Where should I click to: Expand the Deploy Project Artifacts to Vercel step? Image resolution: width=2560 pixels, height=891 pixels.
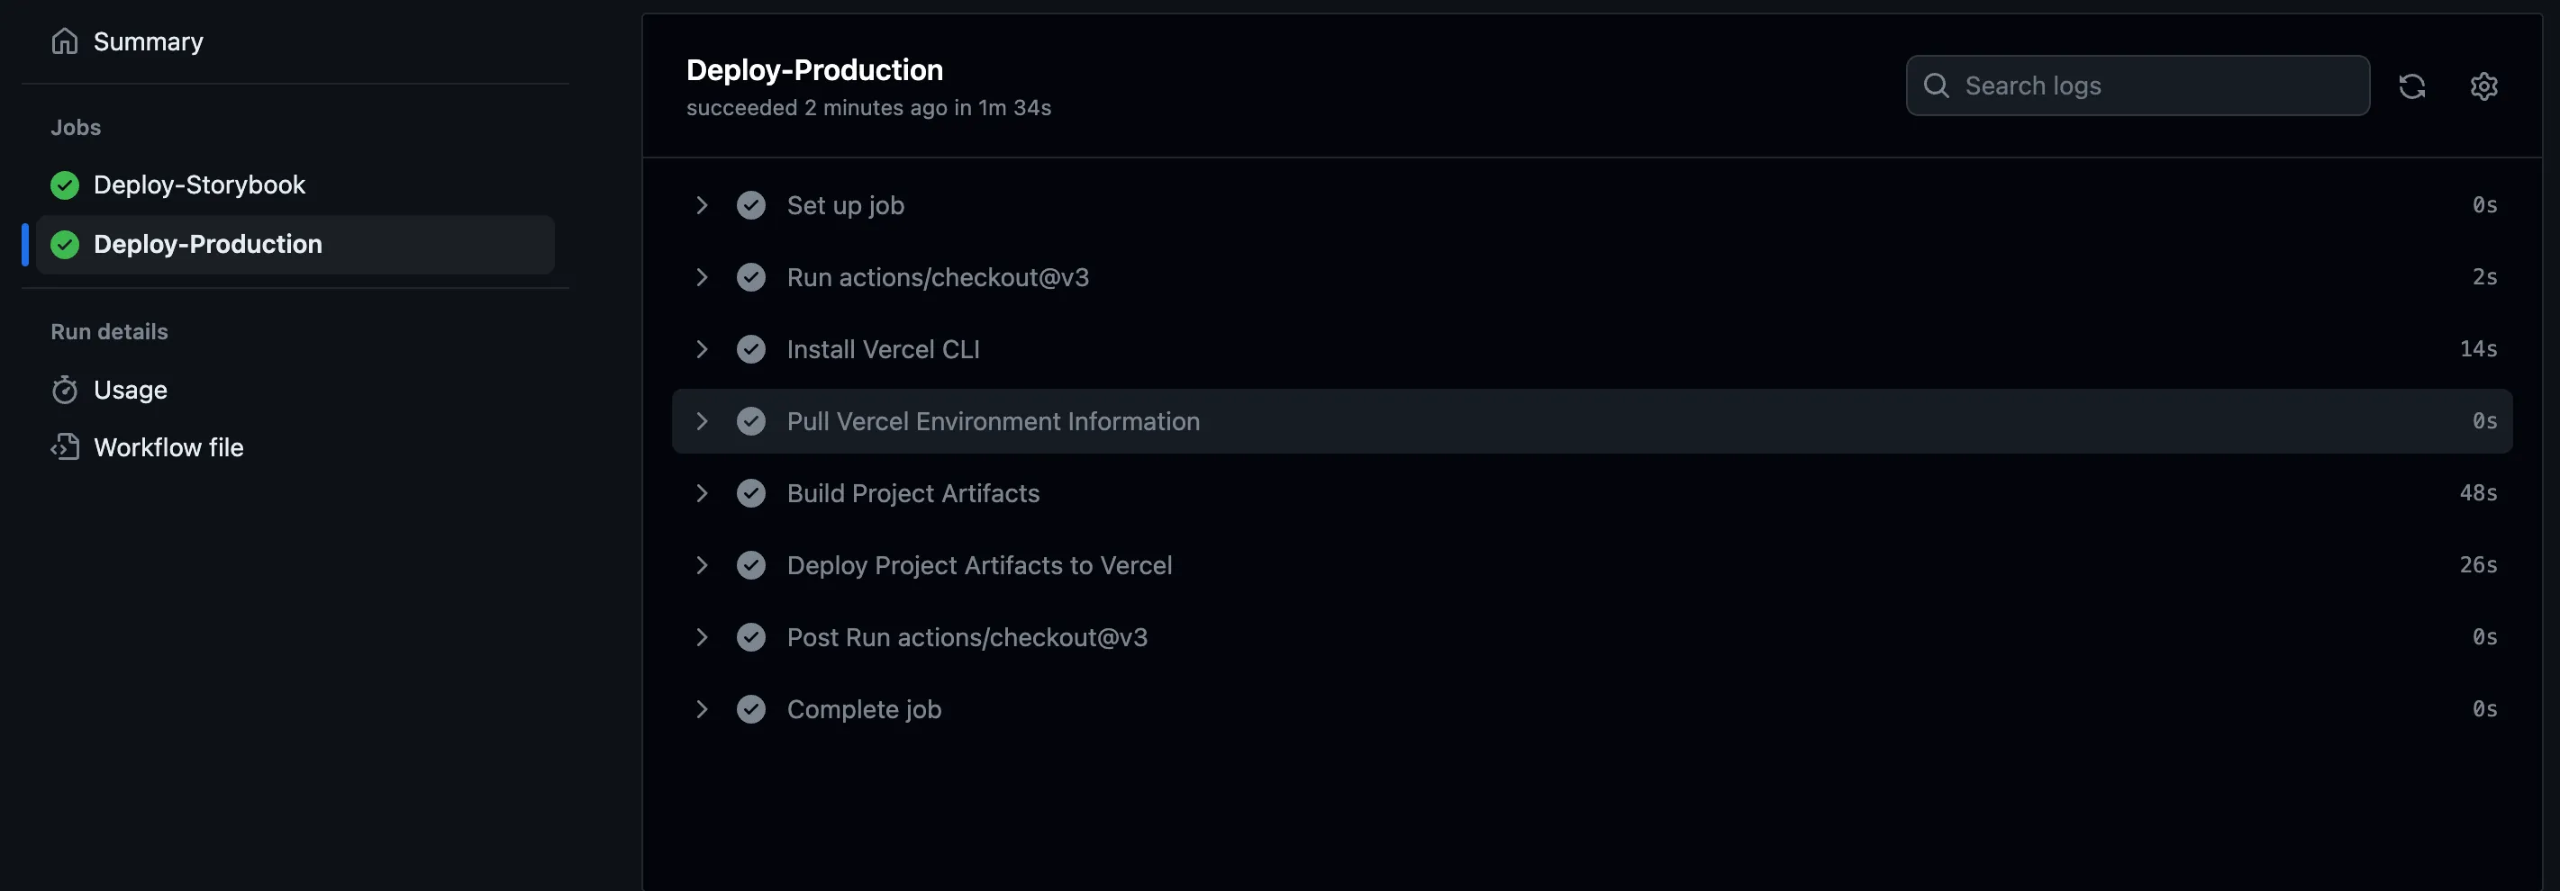(702, 565)
